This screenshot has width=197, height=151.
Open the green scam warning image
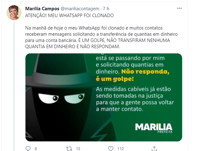point(104,97)
